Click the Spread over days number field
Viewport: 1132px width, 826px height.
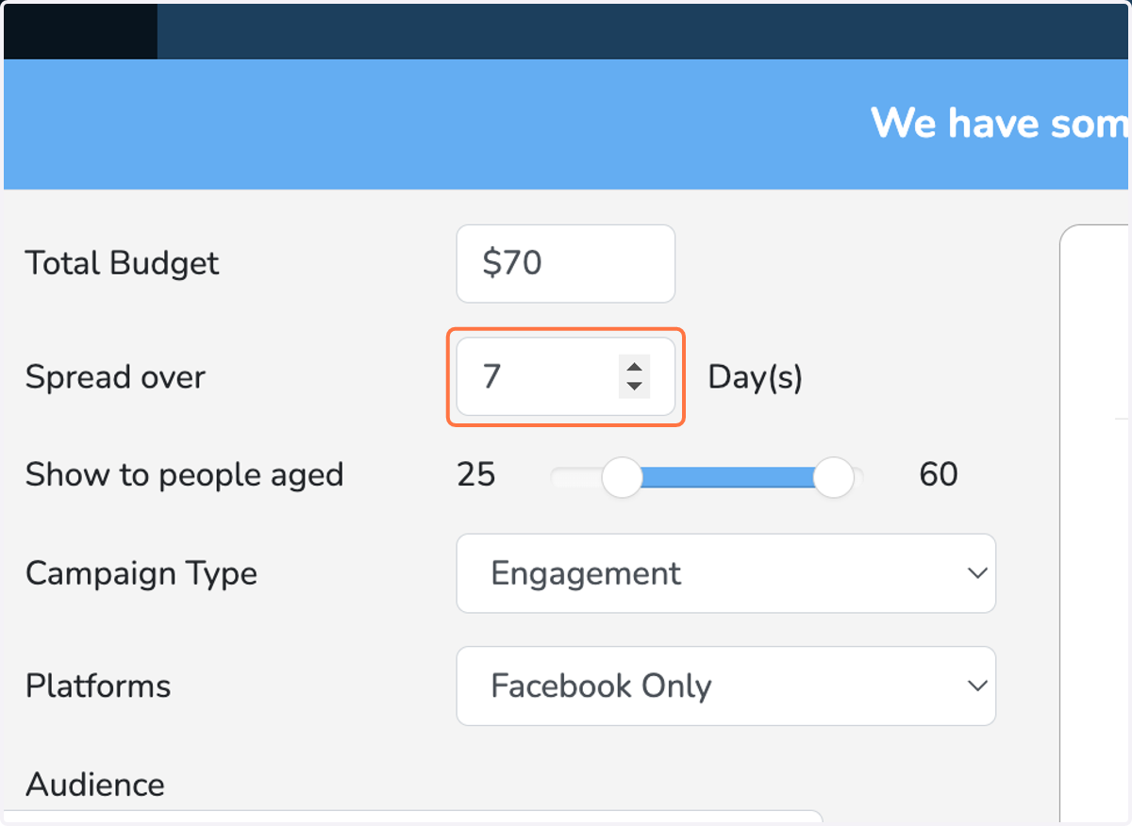coord(565,377)
